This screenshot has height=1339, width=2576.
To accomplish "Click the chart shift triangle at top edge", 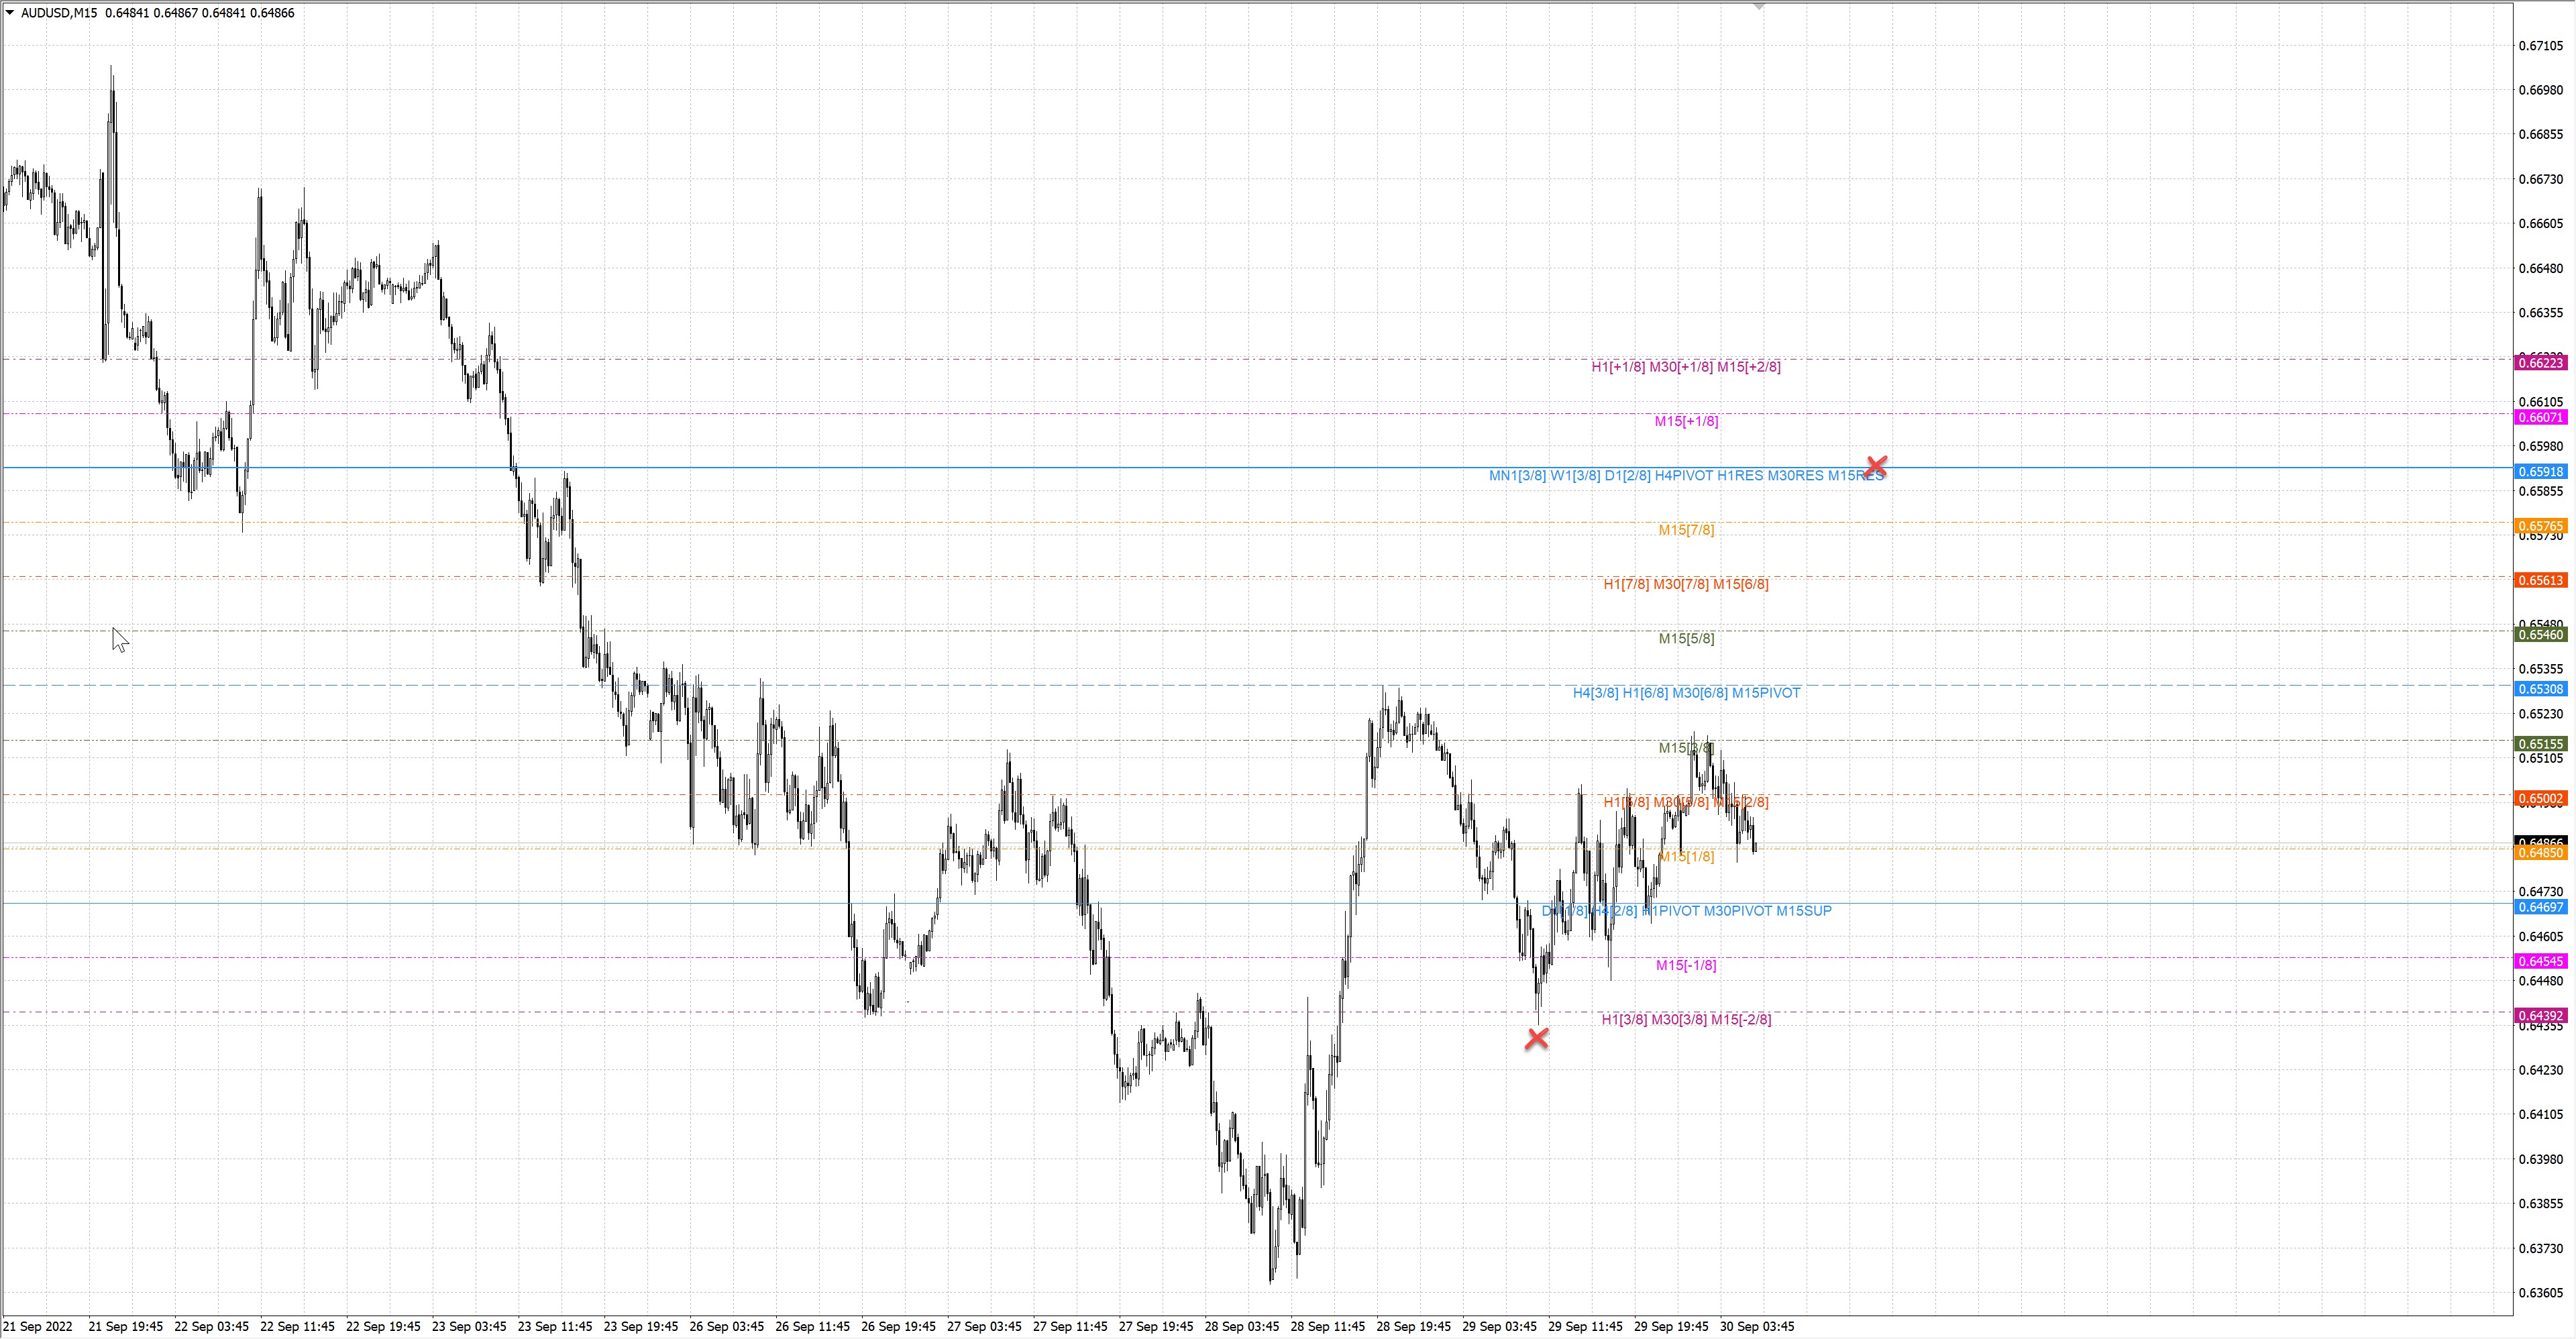I will point(1759,7).
